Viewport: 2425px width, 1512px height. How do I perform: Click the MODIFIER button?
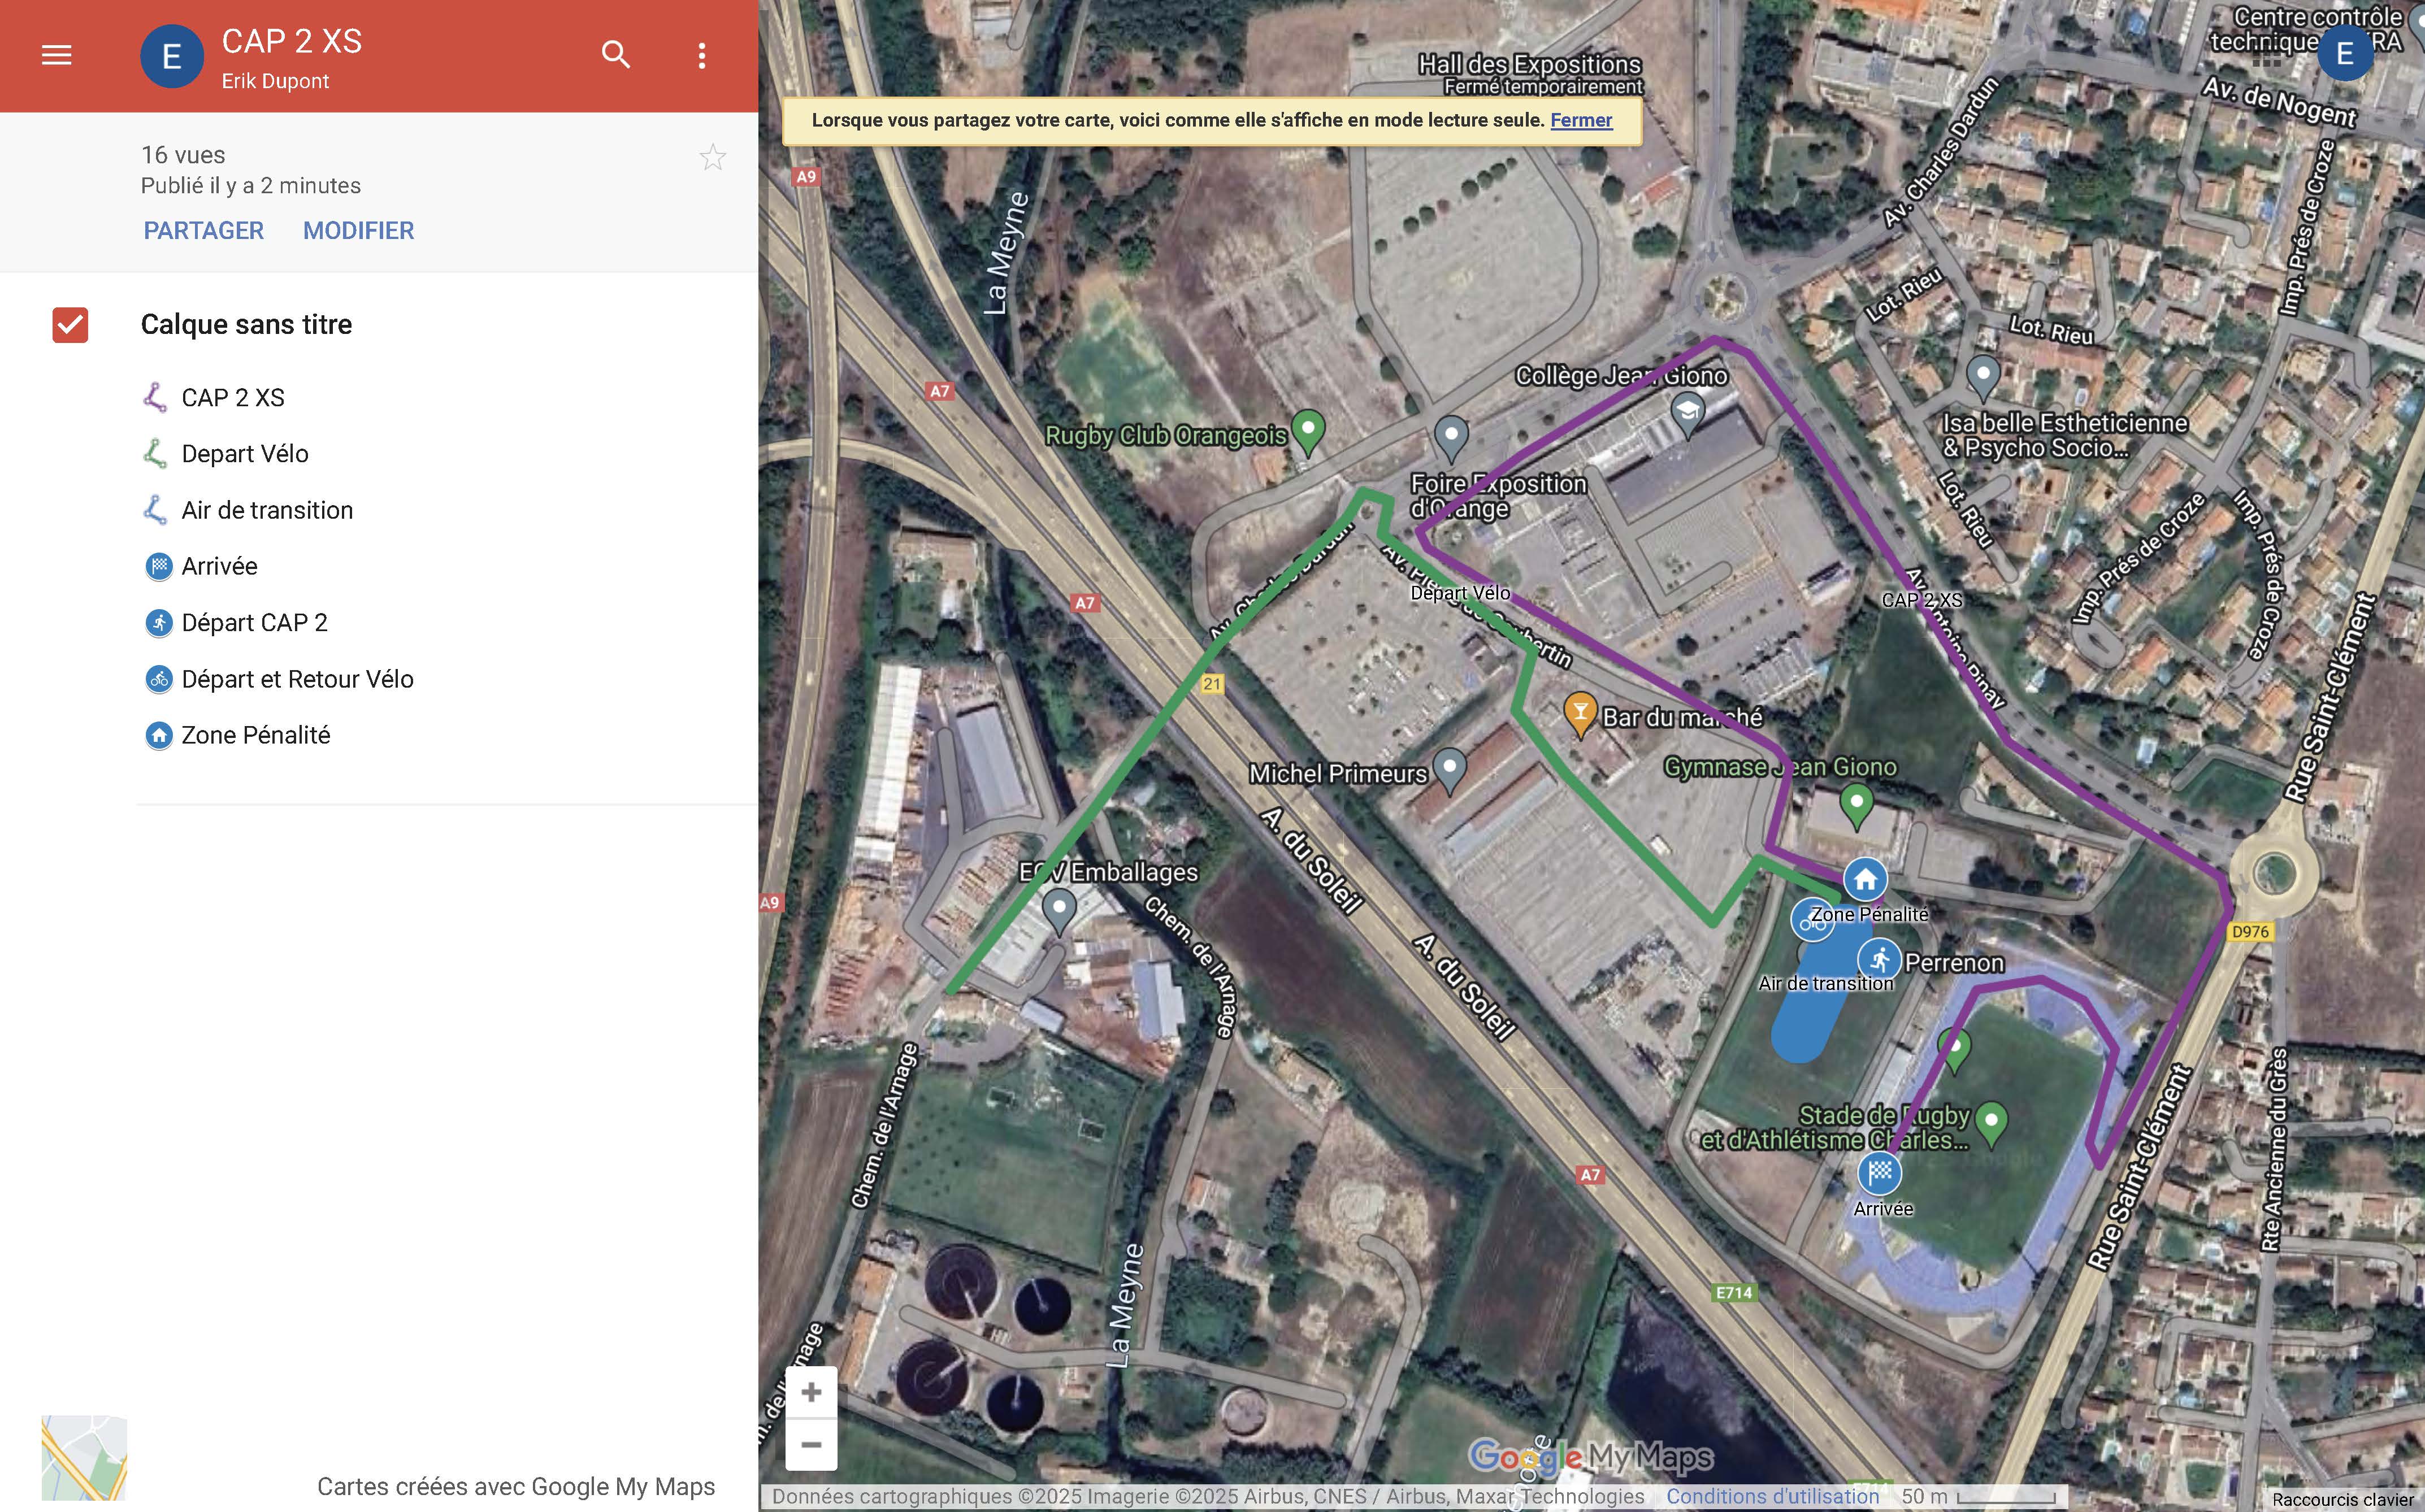pyautogui.click(x=358, y=231)
